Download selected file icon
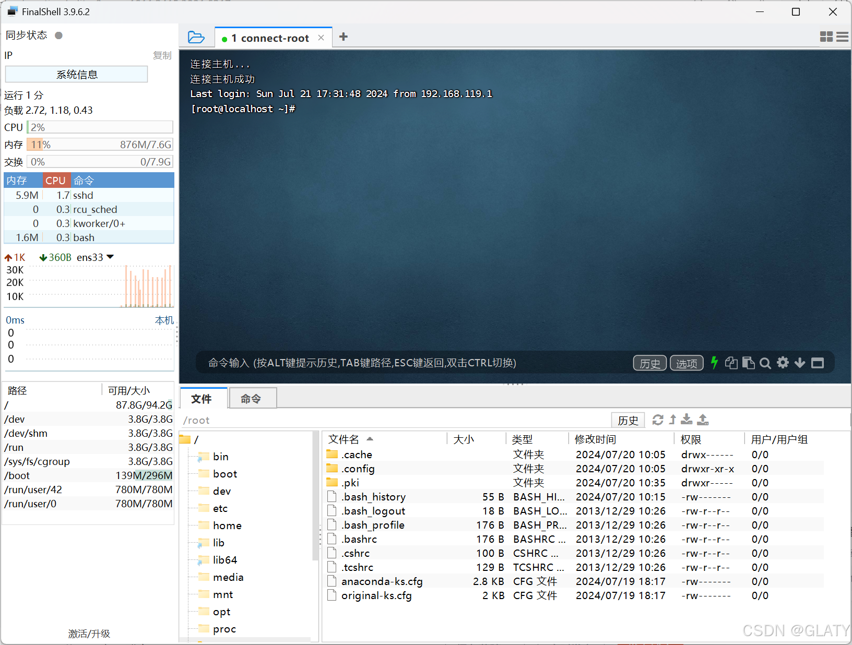 687,419
